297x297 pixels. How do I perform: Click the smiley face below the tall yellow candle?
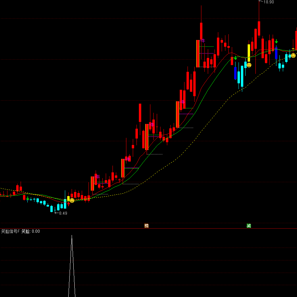(x=249, y=65)
